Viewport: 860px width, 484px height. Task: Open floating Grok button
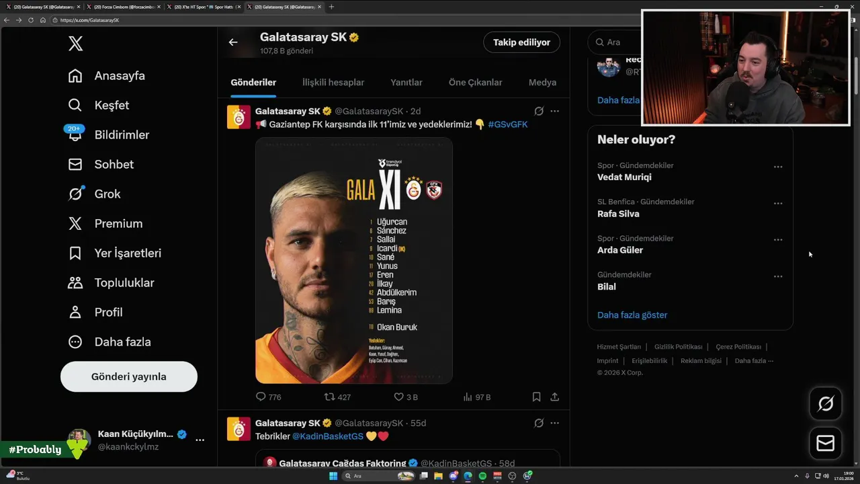pyautogui.click(x=826, y=403)
